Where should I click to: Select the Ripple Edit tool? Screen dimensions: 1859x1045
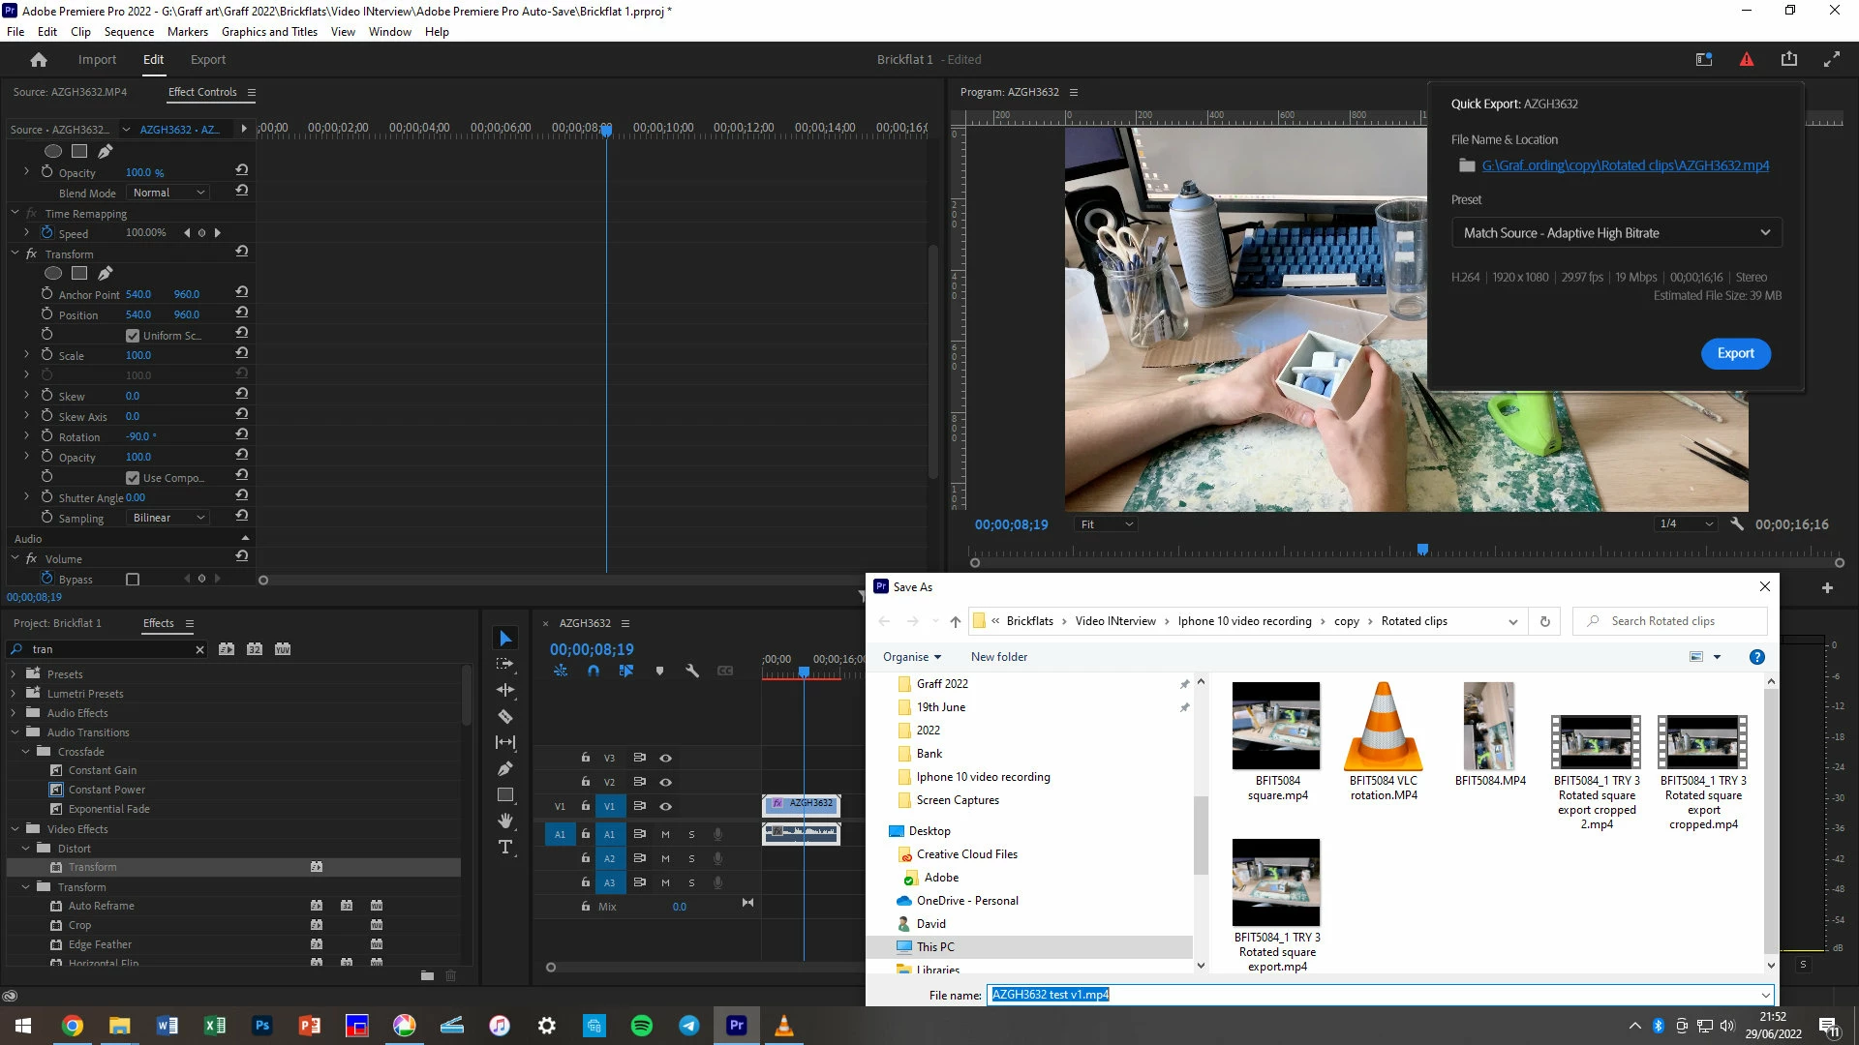coord(504,690)
